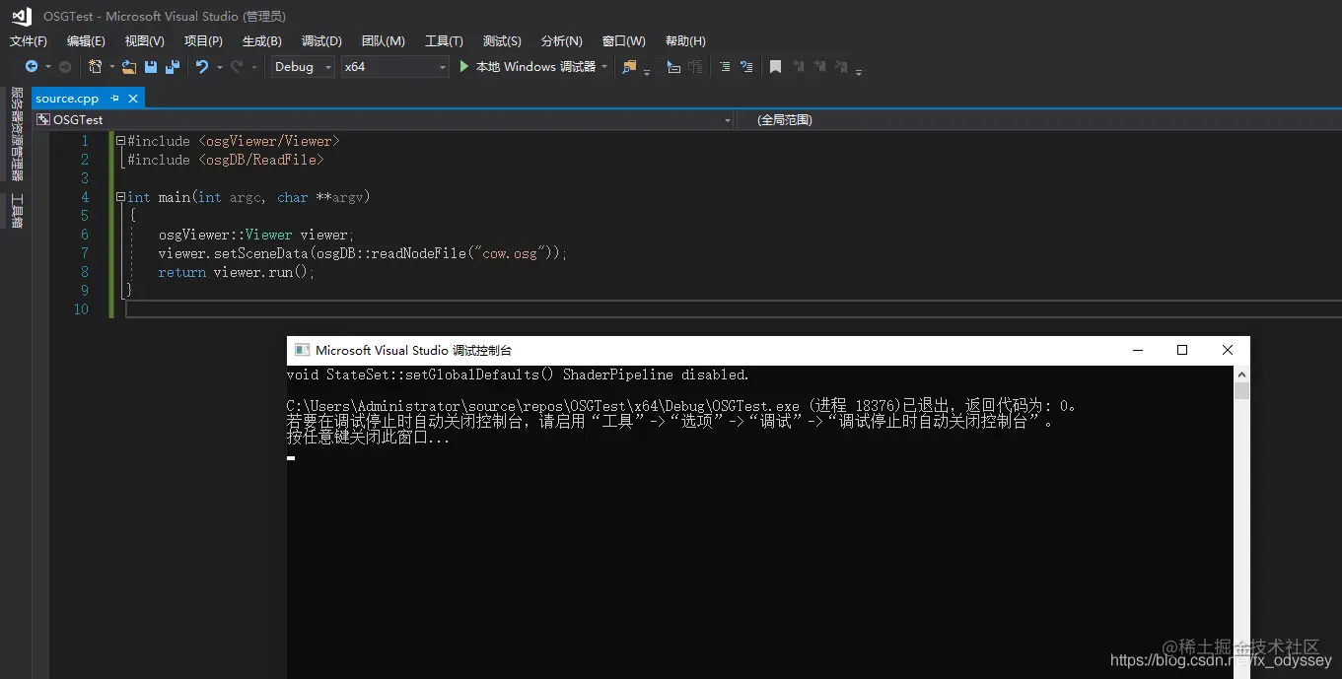The width and height of the screenshot is (1342, 679).
Task: Minimize the debug console window
Action: (1137, 350)
